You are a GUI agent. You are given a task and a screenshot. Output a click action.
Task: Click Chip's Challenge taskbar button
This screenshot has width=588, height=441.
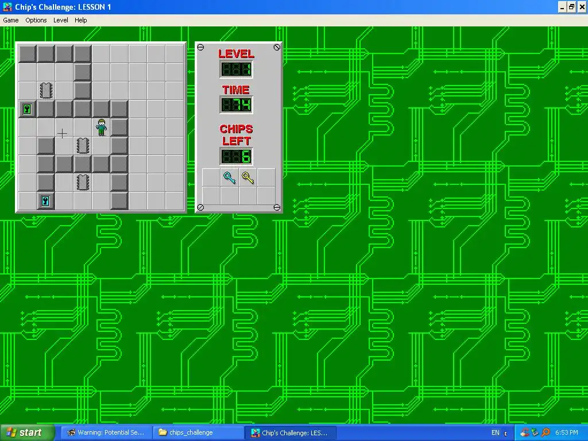coord(291,432)
